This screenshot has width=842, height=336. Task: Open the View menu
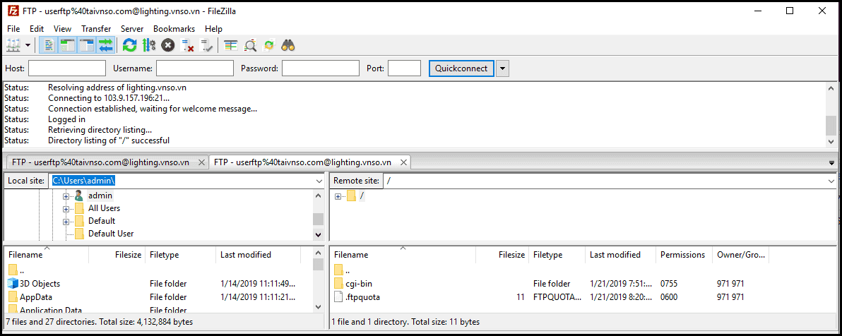pyautogui.click(x=62, y=29)
